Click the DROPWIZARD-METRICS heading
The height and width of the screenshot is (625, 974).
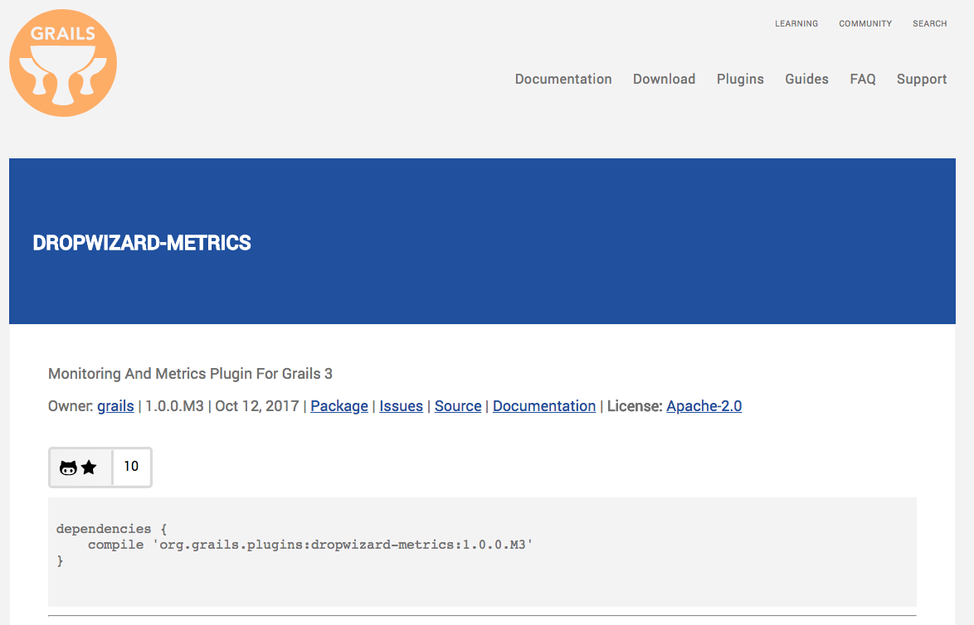click(x=142, y=243)
